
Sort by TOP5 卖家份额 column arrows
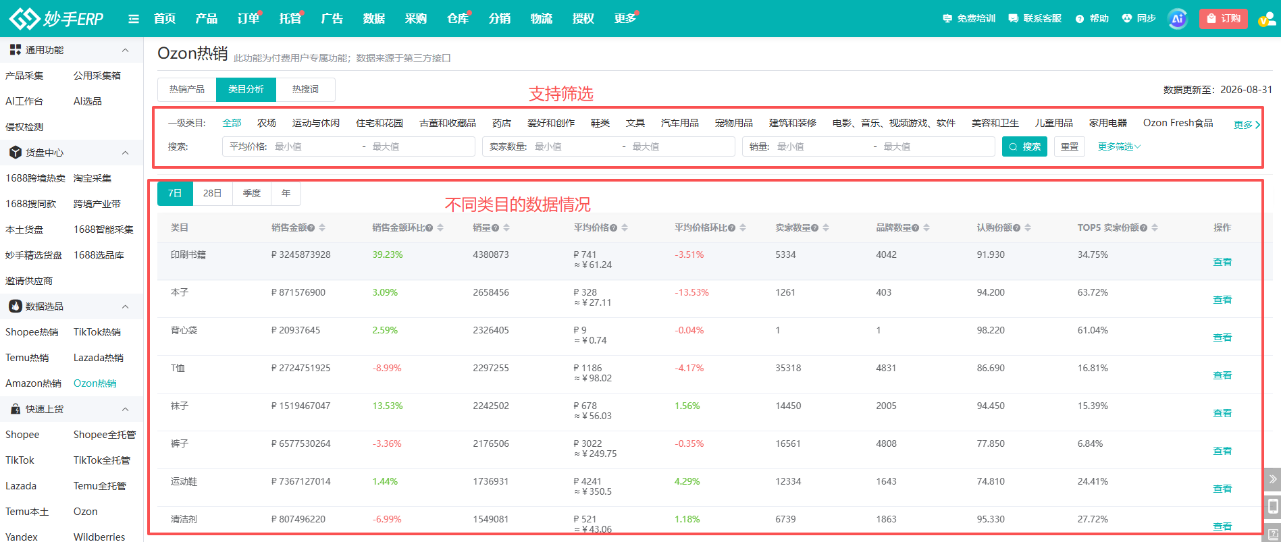point(1155,228)
